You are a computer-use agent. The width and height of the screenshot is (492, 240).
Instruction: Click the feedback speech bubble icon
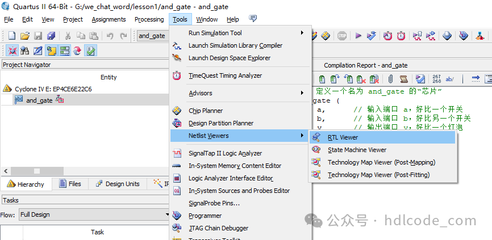[x=253, y=18]
